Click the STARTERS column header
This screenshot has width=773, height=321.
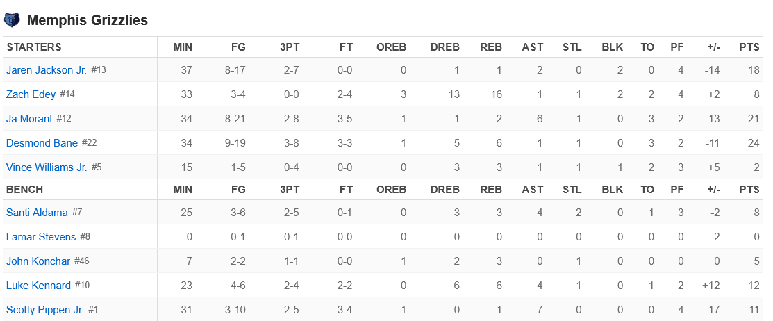tap(34, 47)
